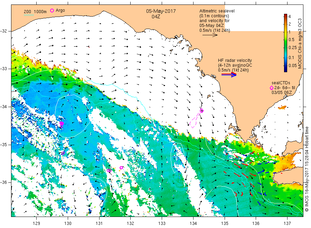Click the longitude label 132
This screenshot has height=228, width=311.
131,224
